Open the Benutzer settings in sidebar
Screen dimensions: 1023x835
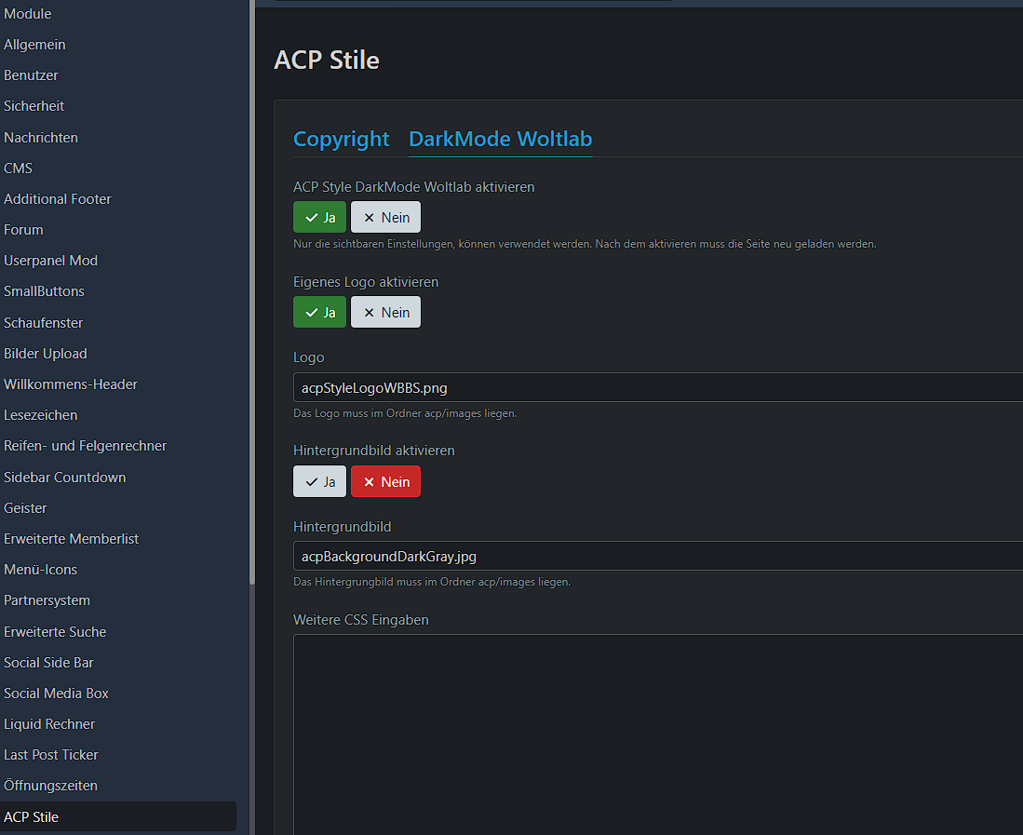coord(31,75)
